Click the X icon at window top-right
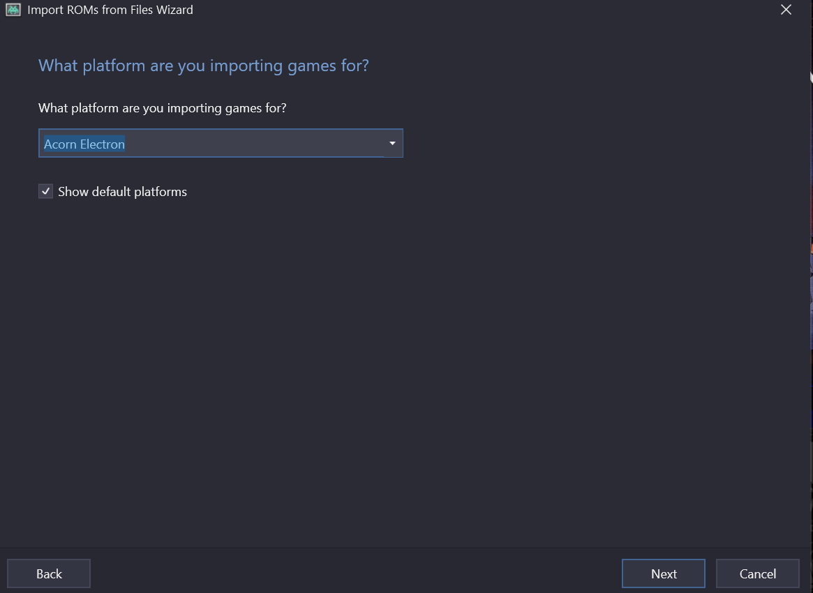Screen dimensions: 813x593 [786, 10]
